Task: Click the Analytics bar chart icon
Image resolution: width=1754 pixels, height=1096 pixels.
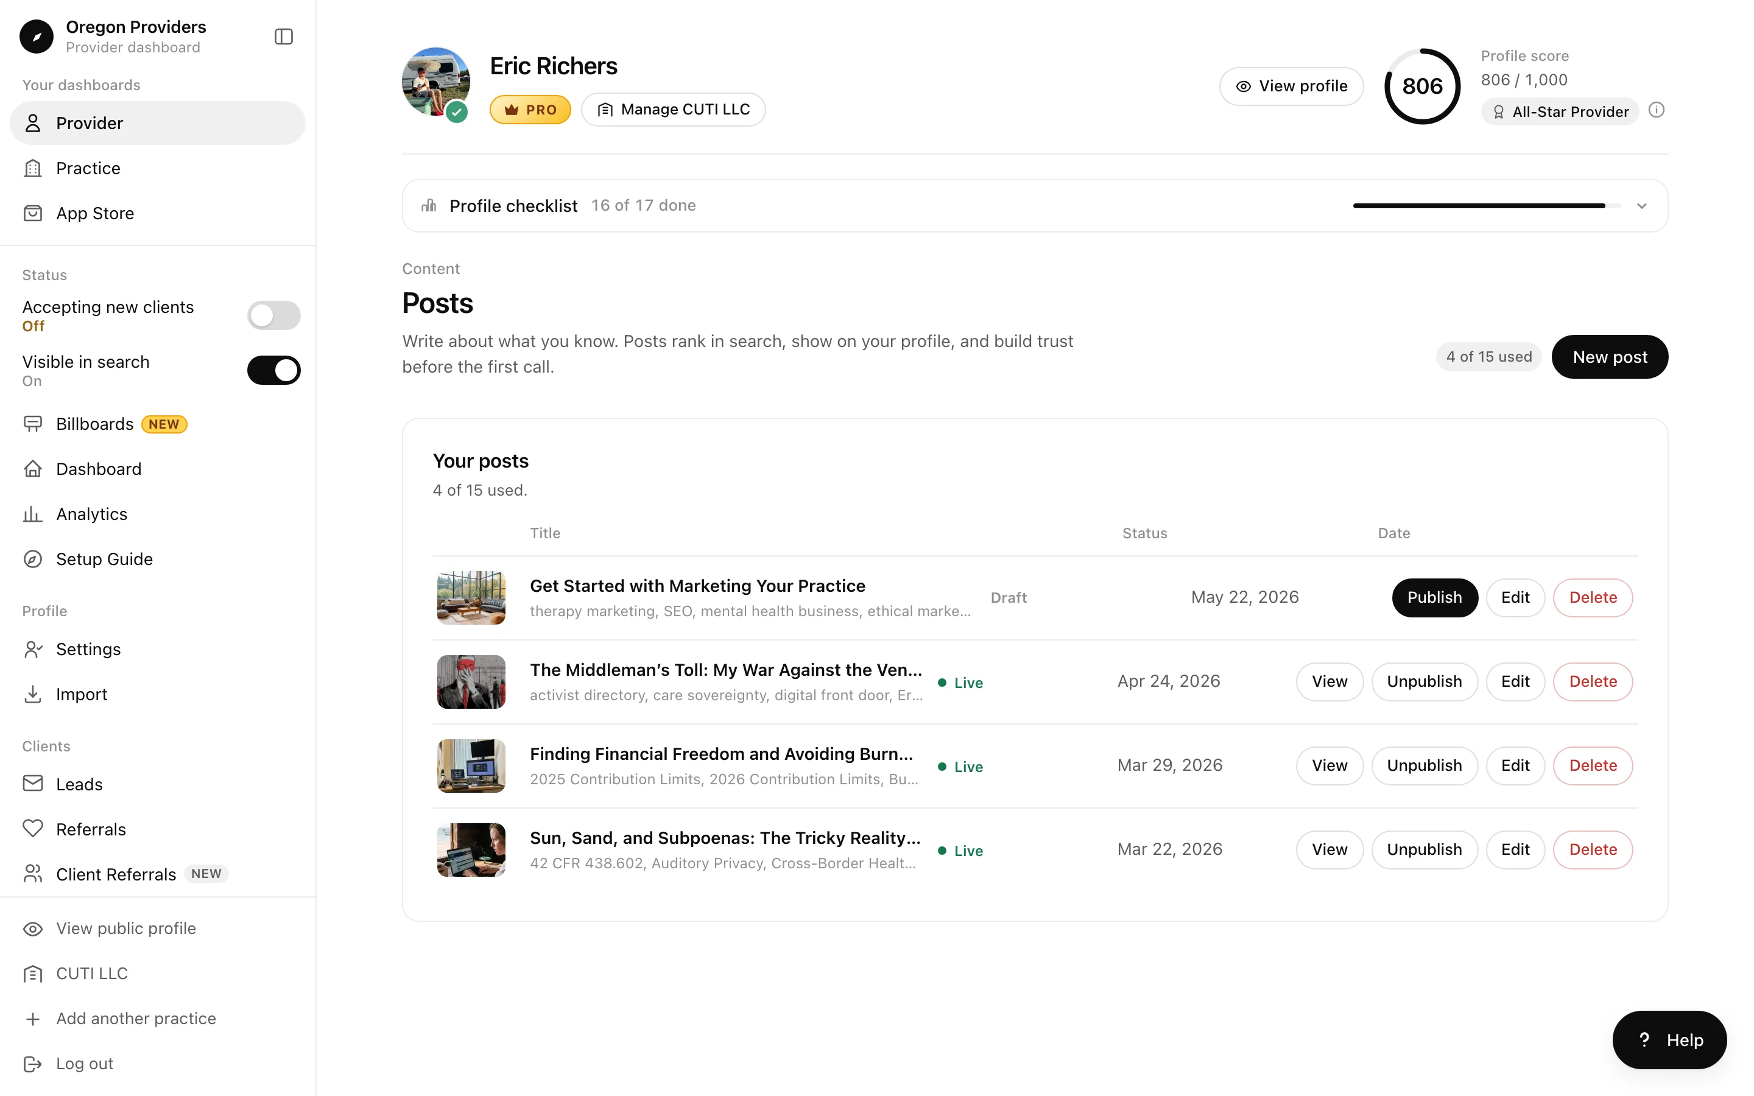Action: pyautogui.click(x=33, y=514)
